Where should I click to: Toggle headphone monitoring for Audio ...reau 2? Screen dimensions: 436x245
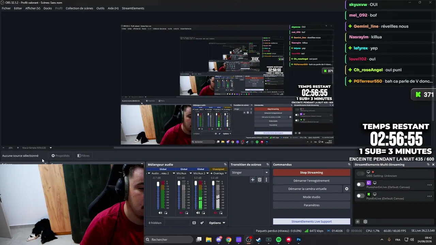(x=166, y=213)
